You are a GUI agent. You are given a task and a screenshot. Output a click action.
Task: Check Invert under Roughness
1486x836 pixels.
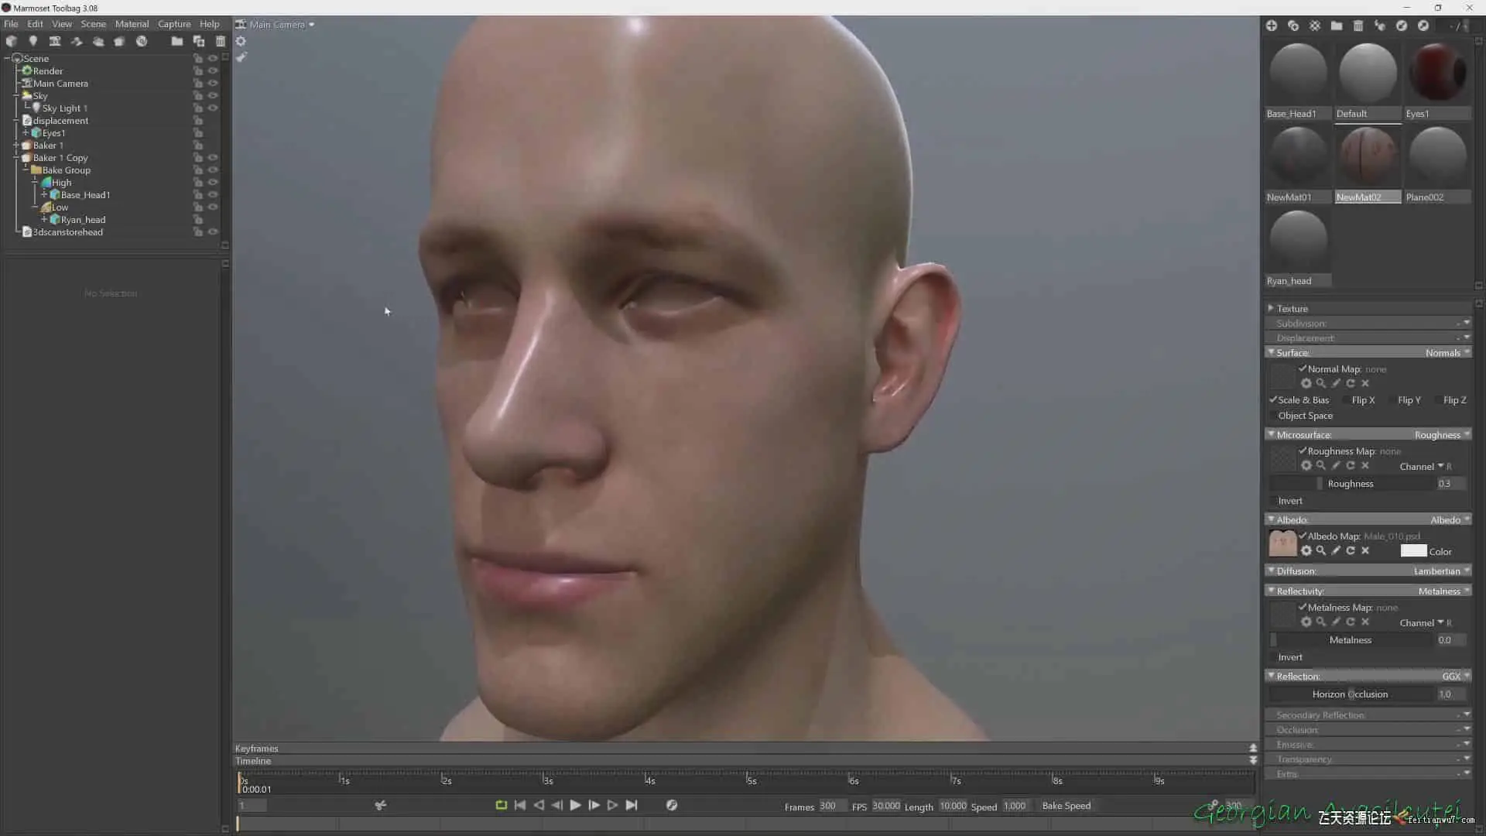1273,501
